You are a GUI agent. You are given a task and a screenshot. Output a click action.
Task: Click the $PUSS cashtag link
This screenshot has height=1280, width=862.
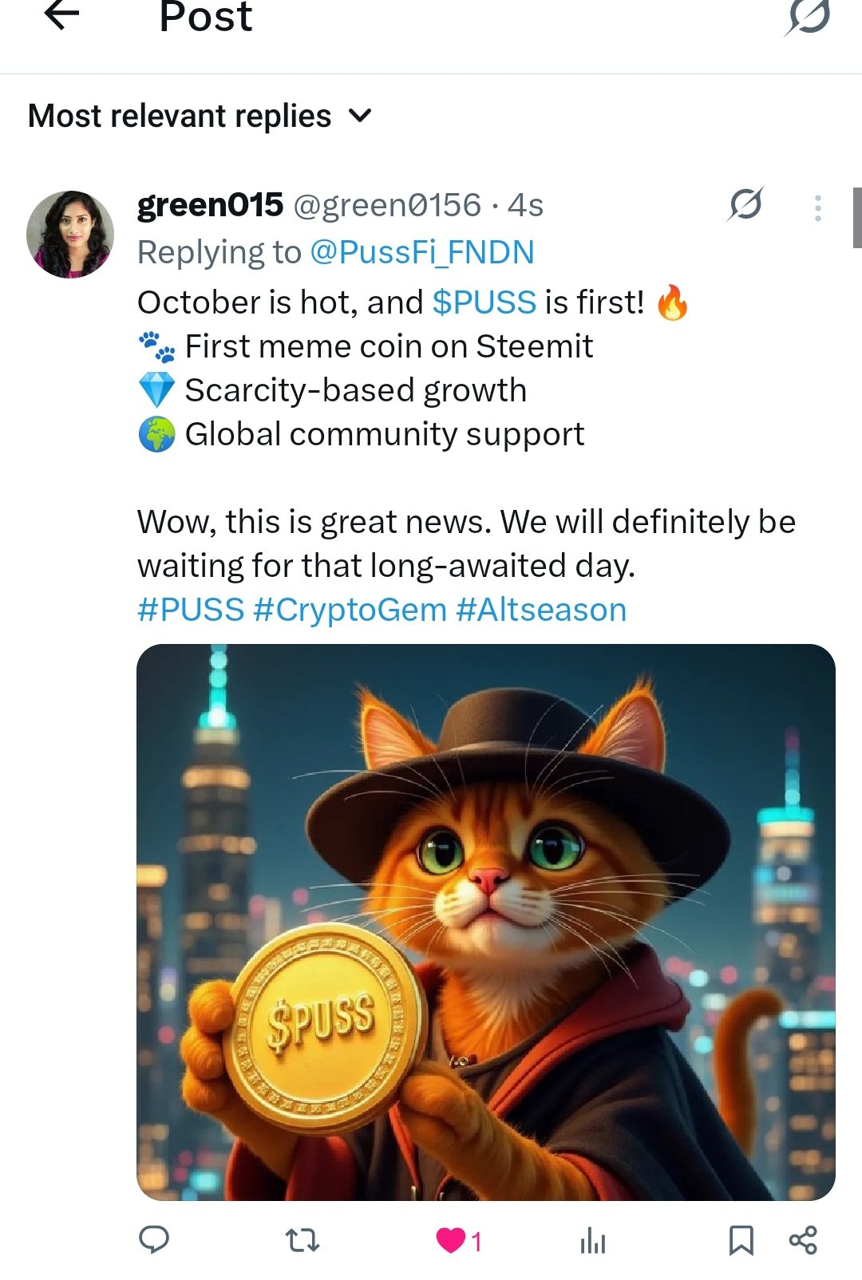point(484,302)
